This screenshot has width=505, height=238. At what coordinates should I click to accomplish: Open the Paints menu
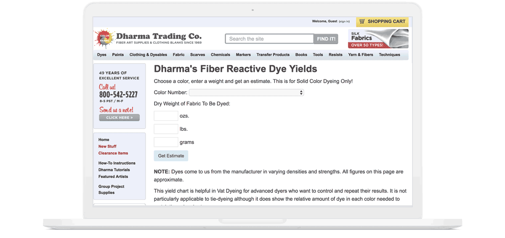pyautogui.click(x=118, y=55)
